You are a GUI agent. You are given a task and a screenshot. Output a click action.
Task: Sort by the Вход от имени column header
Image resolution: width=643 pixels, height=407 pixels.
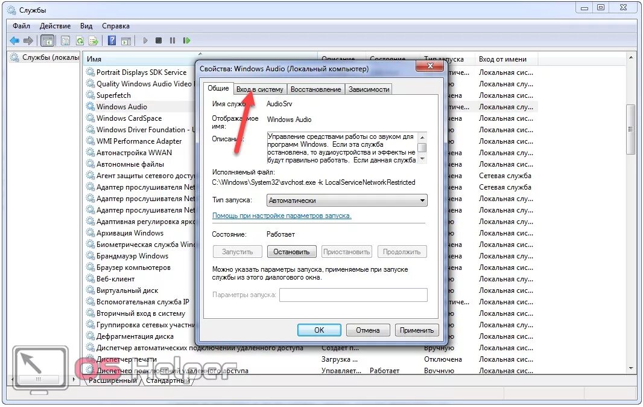(x=506, y=59)
